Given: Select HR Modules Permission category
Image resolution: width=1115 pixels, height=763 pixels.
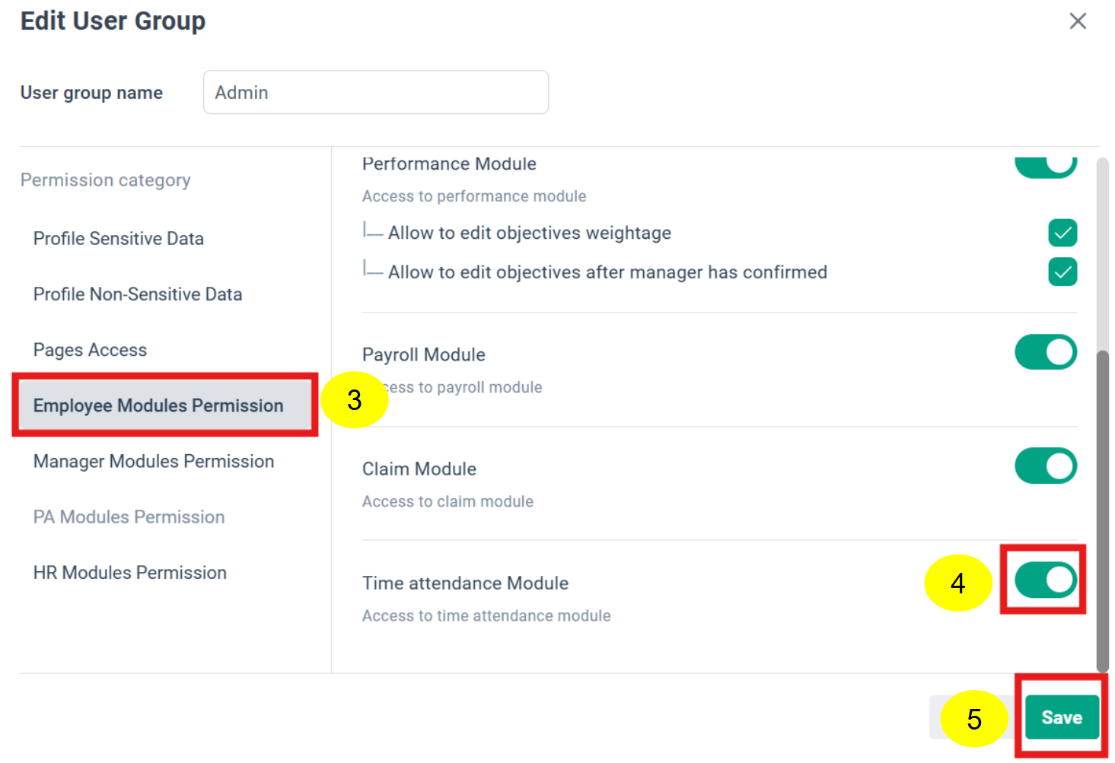Looking at the screenshot, I should (129, 572).
